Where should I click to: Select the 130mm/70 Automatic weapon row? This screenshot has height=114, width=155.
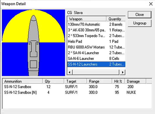click(86, 24)
